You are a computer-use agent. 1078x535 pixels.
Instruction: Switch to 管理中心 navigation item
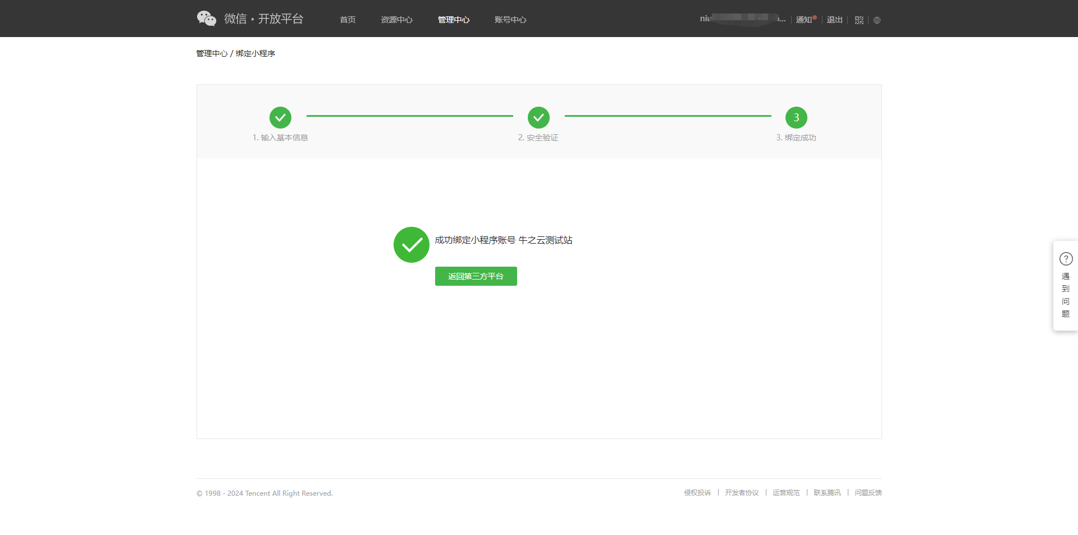[x=454, y=20]
